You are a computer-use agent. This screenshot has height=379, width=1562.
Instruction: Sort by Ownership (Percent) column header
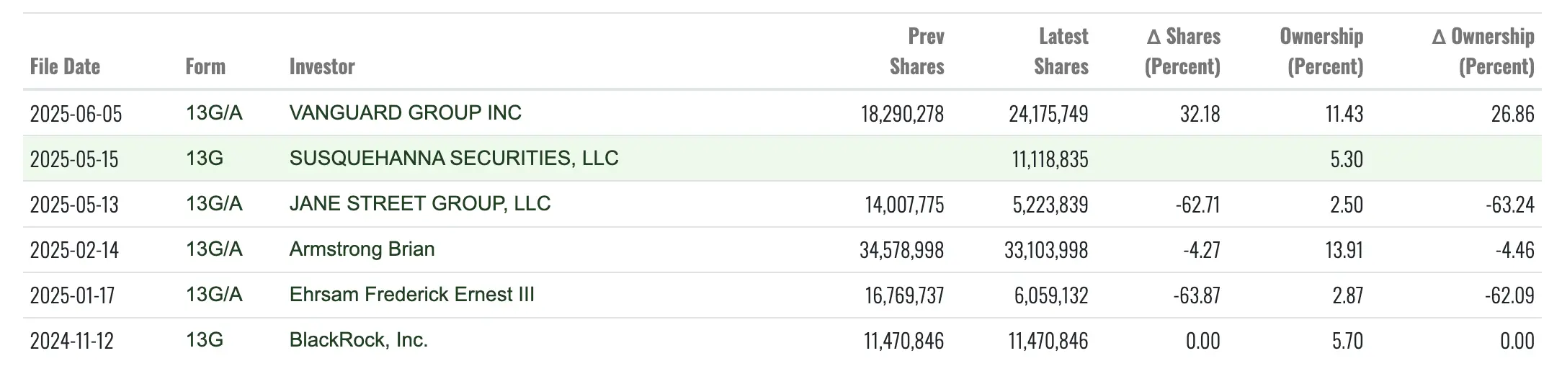(1321, 52)
